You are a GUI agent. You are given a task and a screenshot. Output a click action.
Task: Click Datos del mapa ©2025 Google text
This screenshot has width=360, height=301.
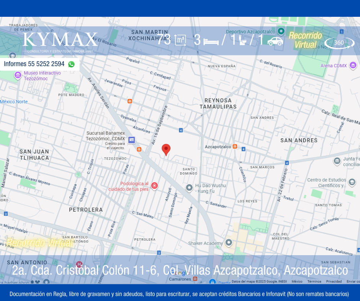pos(259,281)
